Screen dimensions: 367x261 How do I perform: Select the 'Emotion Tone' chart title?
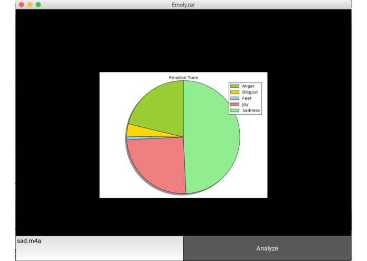[184, 78]
